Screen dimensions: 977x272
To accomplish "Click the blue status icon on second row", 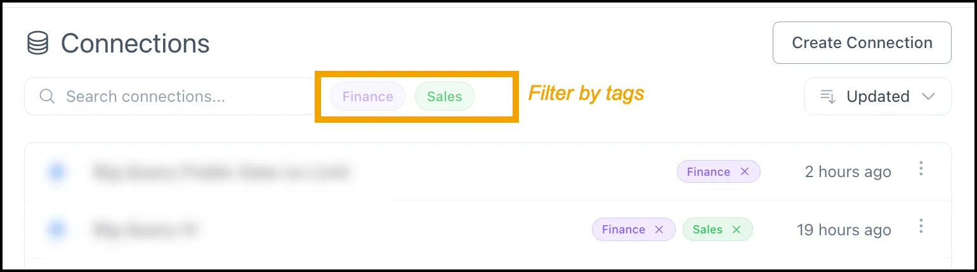I will pyautogui.click(x=57, y=229).
